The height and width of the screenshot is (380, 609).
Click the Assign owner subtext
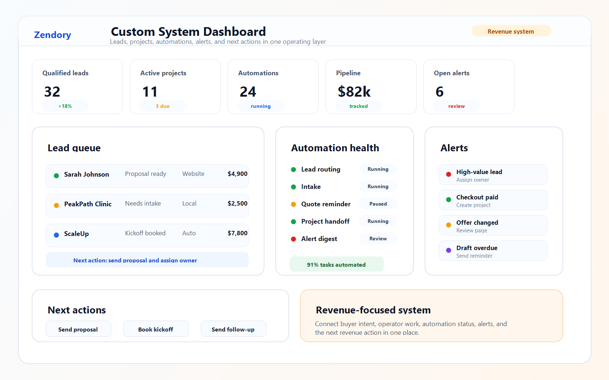[x=473, y=180]
